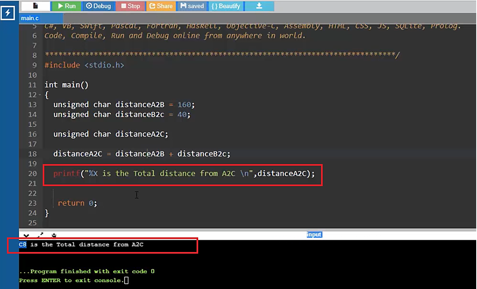Viewport: 477px width, 289px height.
Task: Run the program
Action: click(66, 6)
